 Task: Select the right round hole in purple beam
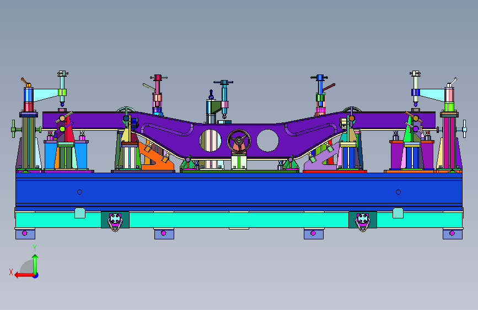[x=267, y=140]
